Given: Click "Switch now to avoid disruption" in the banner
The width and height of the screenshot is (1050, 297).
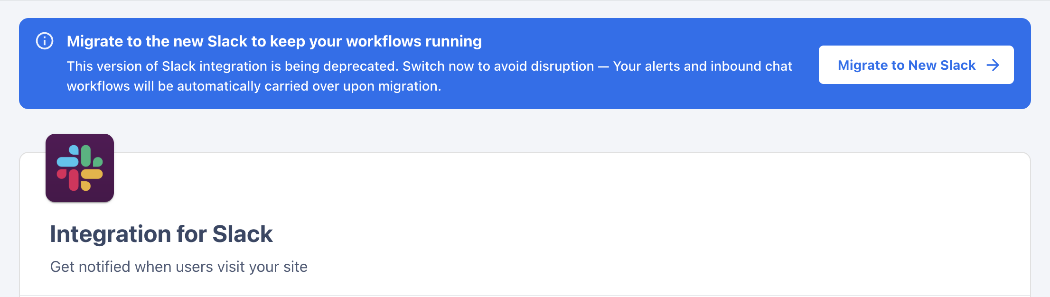Looking at the screenshot, I should pyautogui.click(x=498, y=66).
